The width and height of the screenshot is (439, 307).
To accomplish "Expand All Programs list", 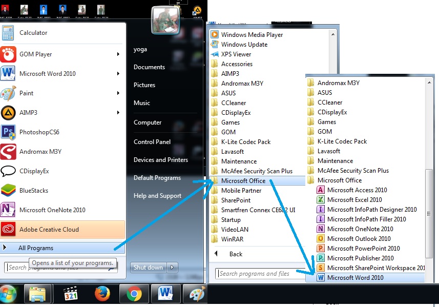I will (62, 248).
